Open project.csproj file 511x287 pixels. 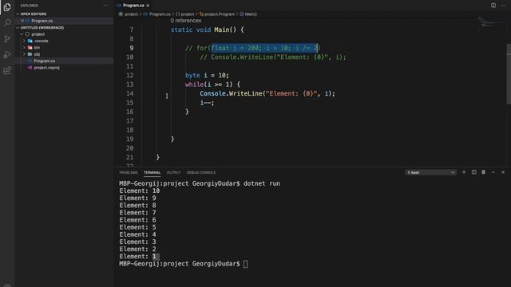click(46, 68)
